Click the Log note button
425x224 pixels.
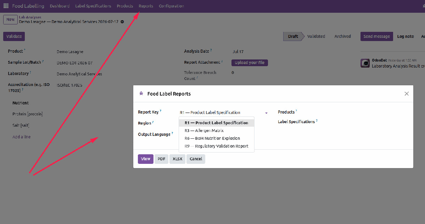(x=406, y=36)
